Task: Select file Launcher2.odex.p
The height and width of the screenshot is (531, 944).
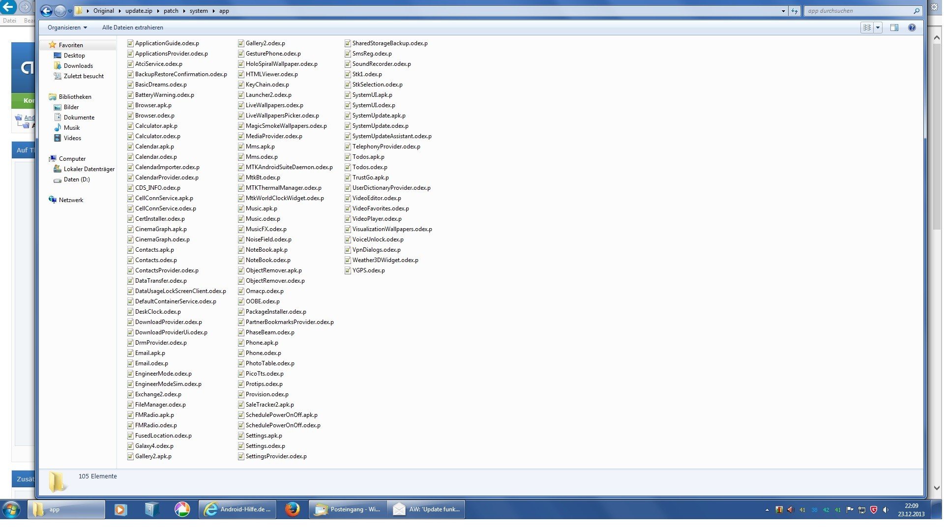Action: [268, 95]
